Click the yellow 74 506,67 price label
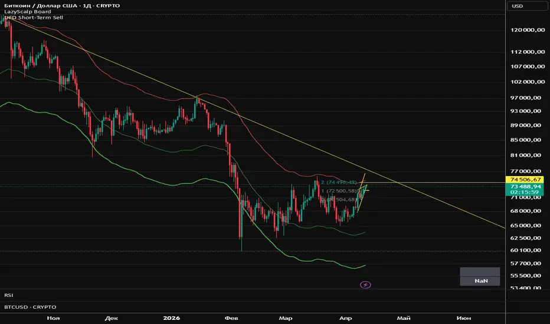 point(525,179)
